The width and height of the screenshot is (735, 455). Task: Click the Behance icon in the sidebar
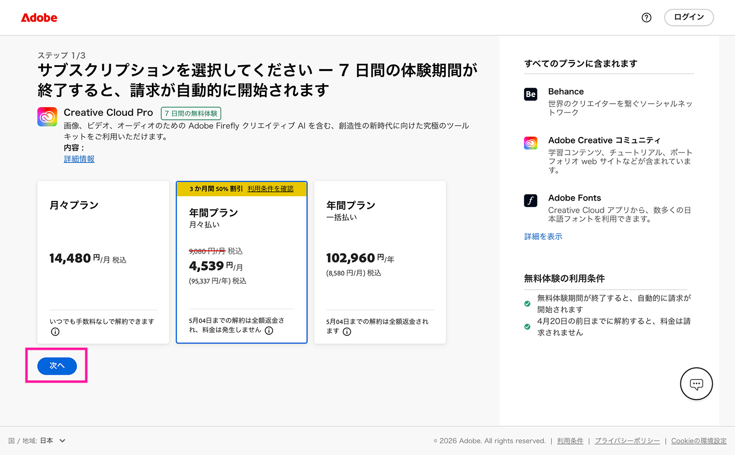click(531, 94)
